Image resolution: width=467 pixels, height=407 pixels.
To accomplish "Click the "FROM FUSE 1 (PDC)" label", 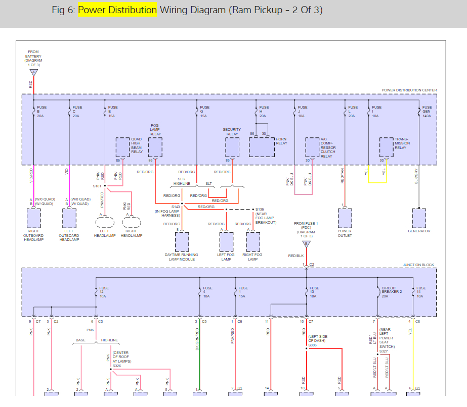I will pyautogui.click(x=306, y=225).
